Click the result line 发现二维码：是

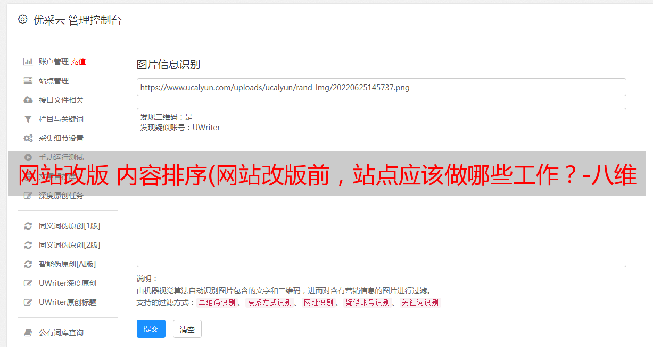point(167,117)
